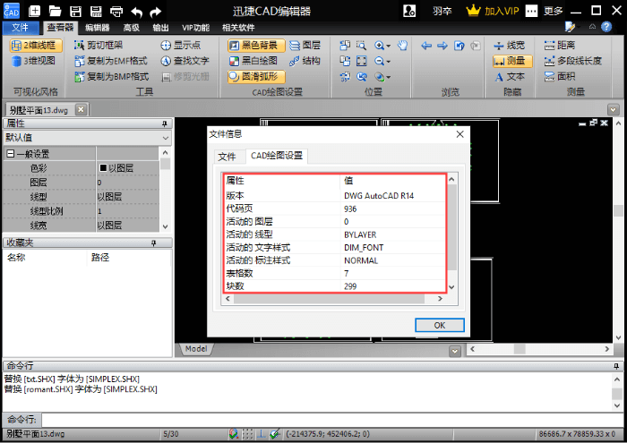627x443 pixels.
Task: Click the dialog horizontal scrollbar right arrow
Action: [x=440, y=298]
